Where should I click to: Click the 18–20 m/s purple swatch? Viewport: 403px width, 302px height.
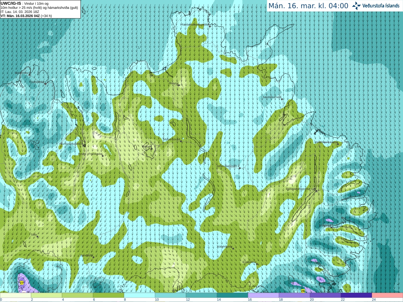tap(294, 295)
